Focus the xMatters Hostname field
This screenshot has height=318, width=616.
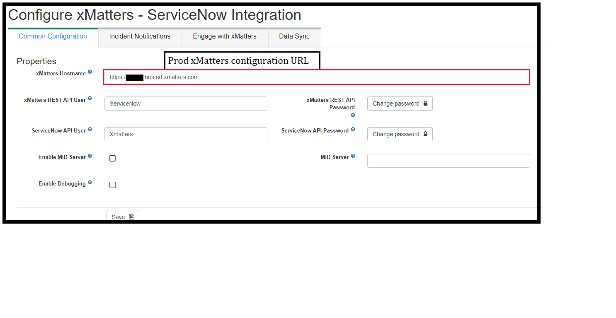(317, 77)
